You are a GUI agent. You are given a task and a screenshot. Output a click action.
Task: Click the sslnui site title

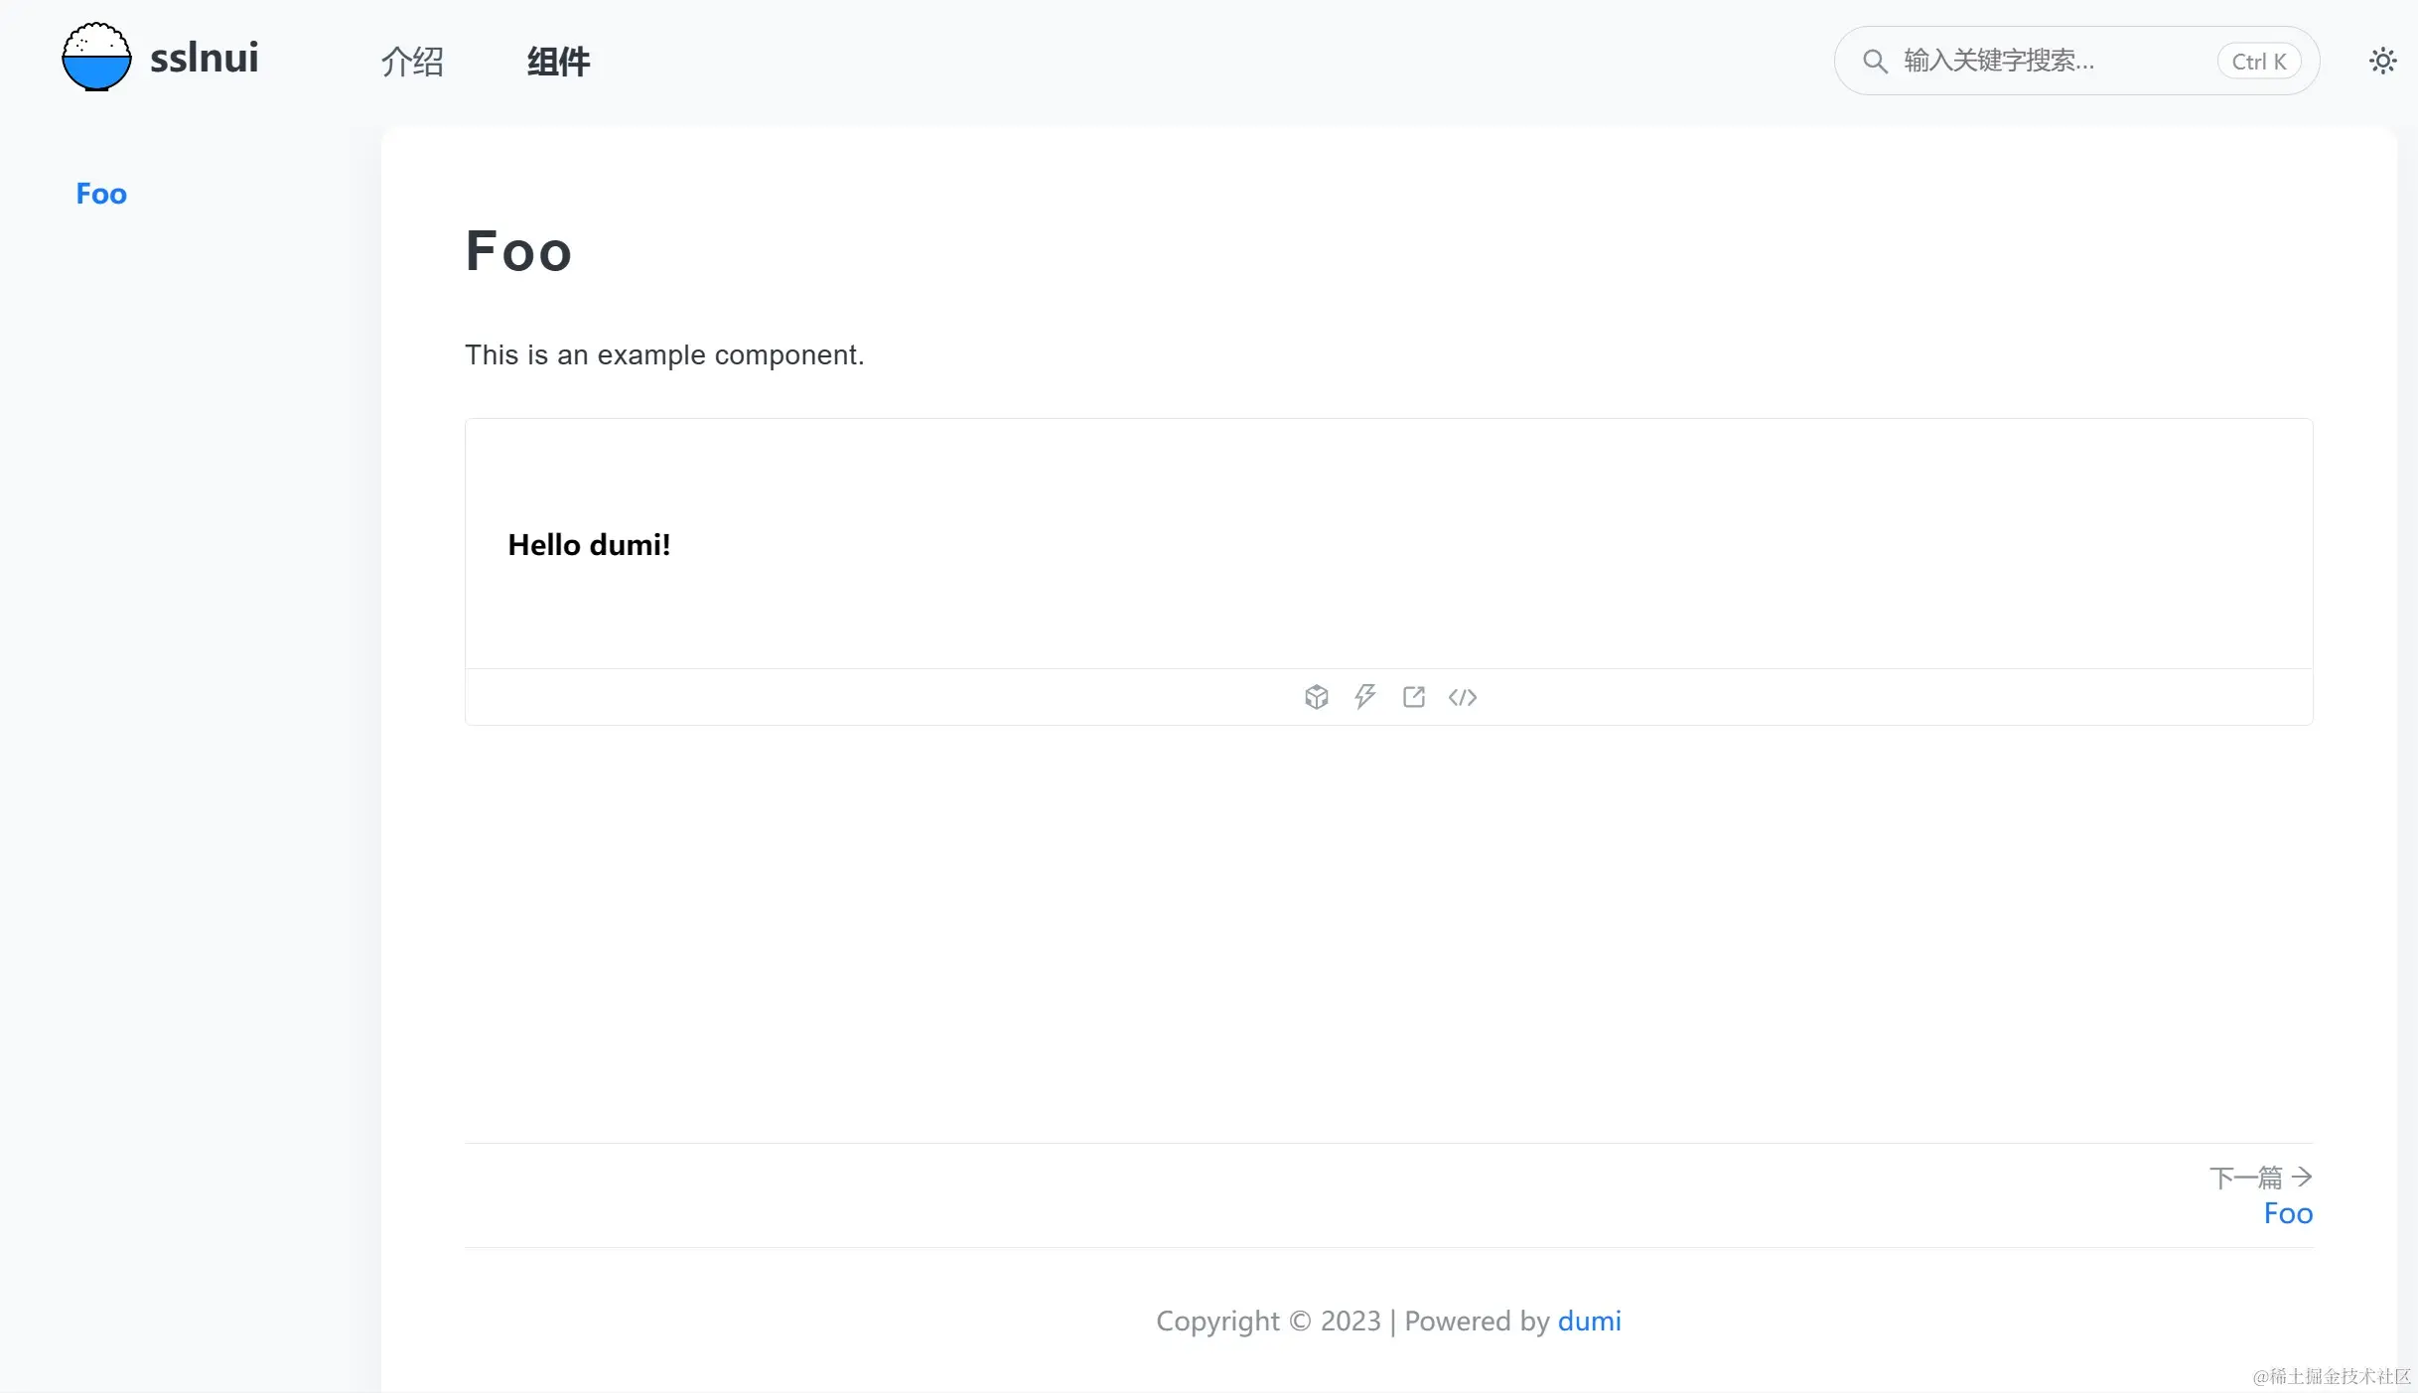pos(204,58)
